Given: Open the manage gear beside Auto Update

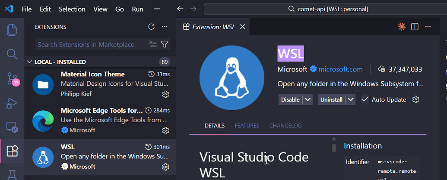Looking at the screenshot, I should pos(416,99).
